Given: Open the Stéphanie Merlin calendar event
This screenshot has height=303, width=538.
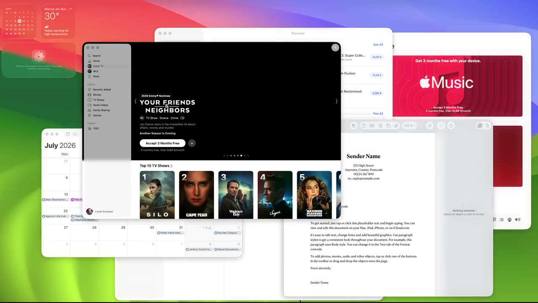Looking at the screenshot, I should tap(84, 220).
